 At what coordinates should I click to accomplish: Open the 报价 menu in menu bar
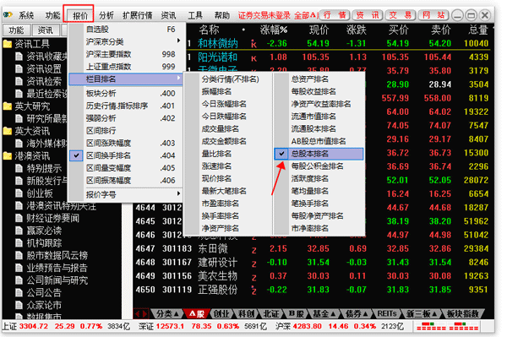point(80,15)
